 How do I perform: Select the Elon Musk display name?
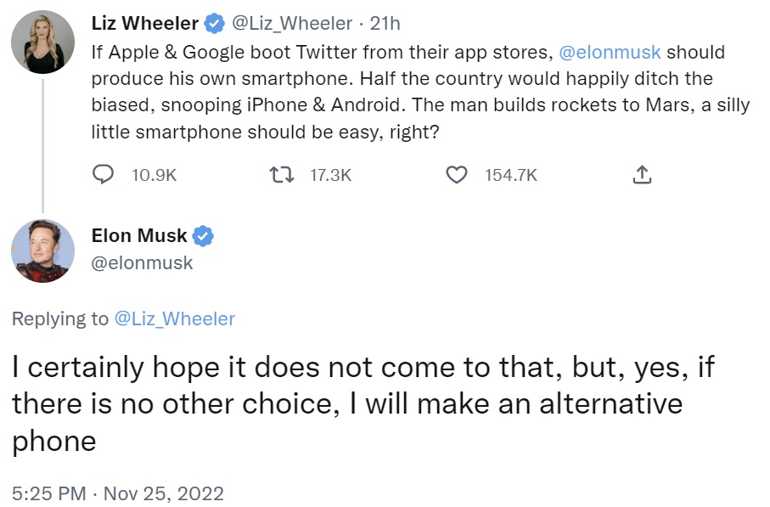(138, 235)
